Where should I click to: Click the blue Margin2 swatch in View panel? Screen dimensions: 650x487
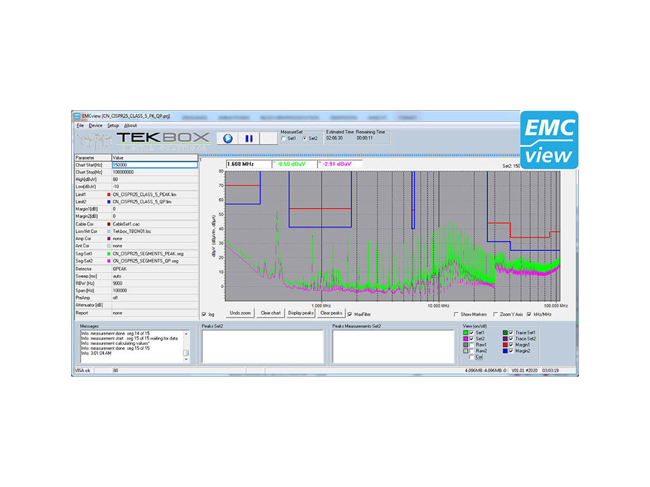(505, 351)
